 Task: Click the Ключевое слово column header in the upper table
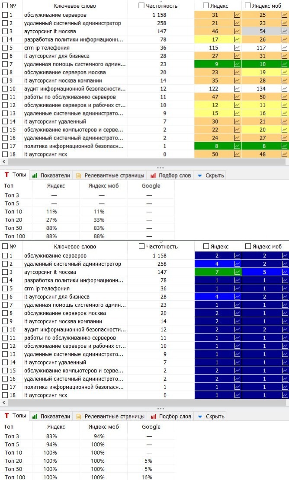[x=75, y=6]
